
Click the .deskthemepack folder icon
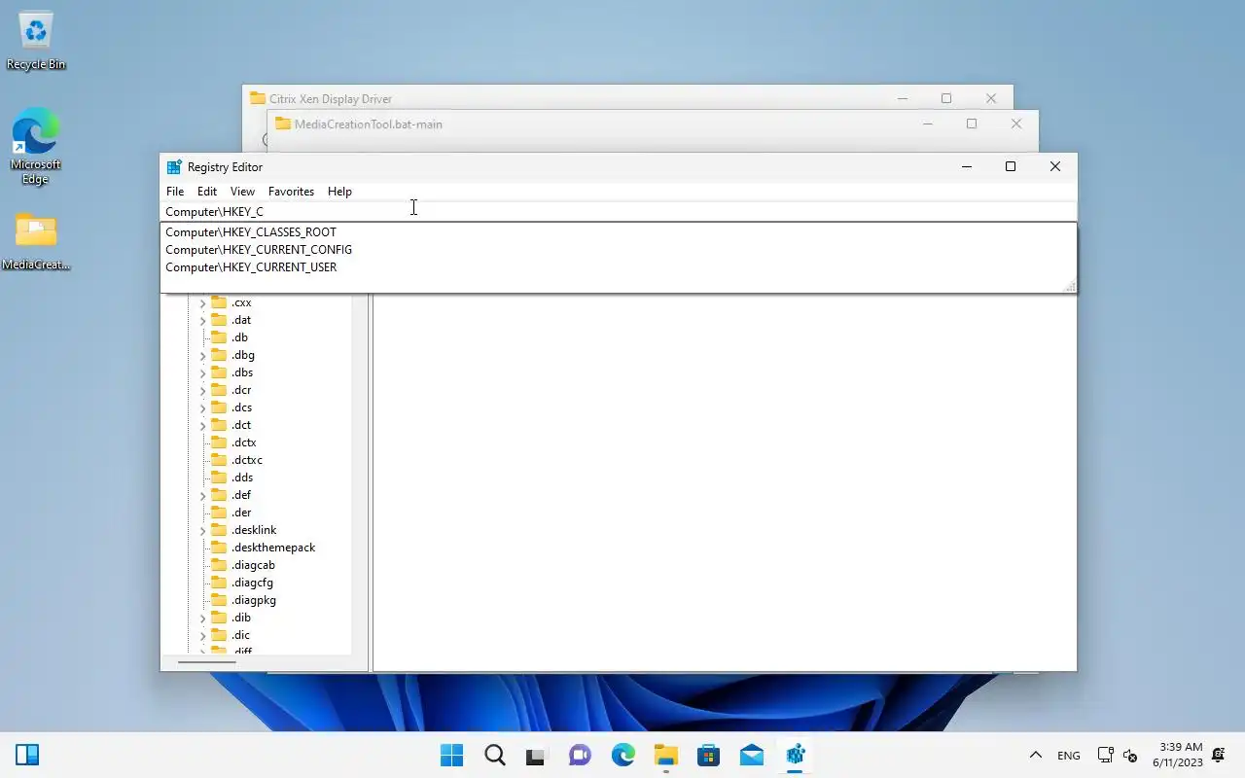coord(219,548)
